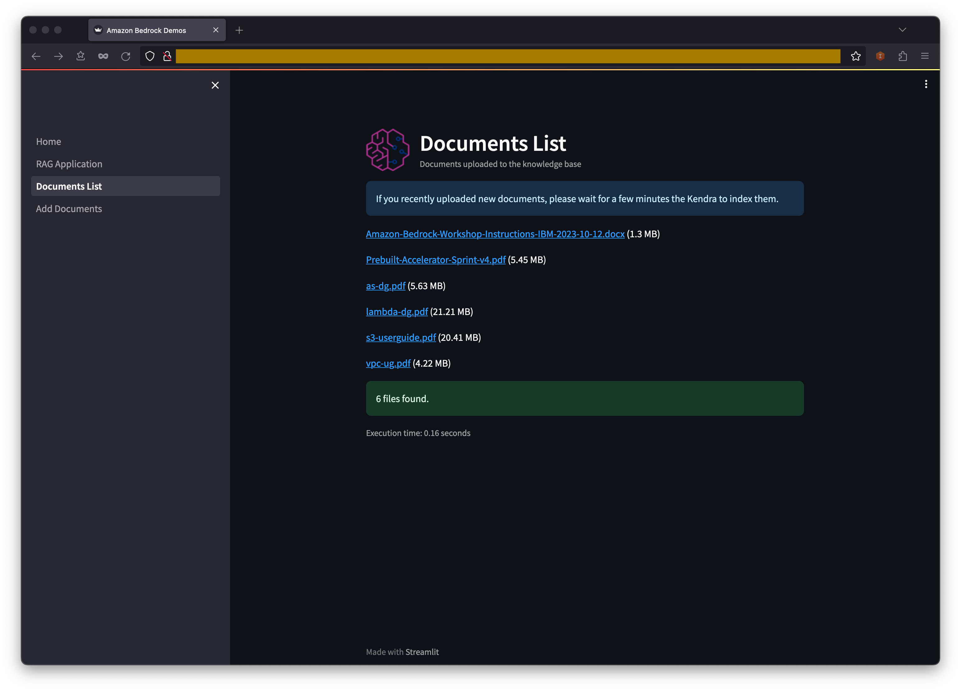
Task: Click the shield tracking protection icon
Action: pos(150,56)
